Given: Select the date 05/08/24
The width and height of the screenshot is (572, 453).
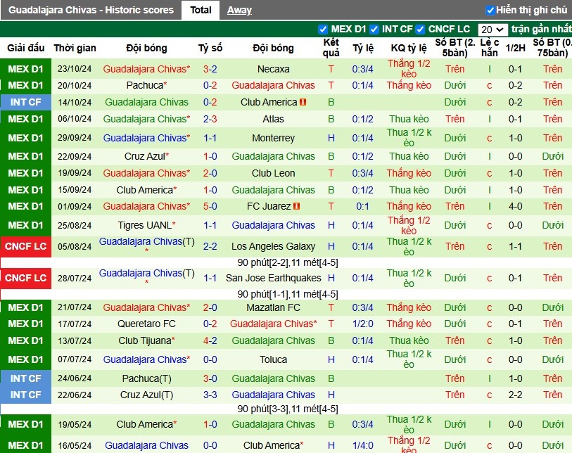Looking at the screenshot, I should coord(75,246).
